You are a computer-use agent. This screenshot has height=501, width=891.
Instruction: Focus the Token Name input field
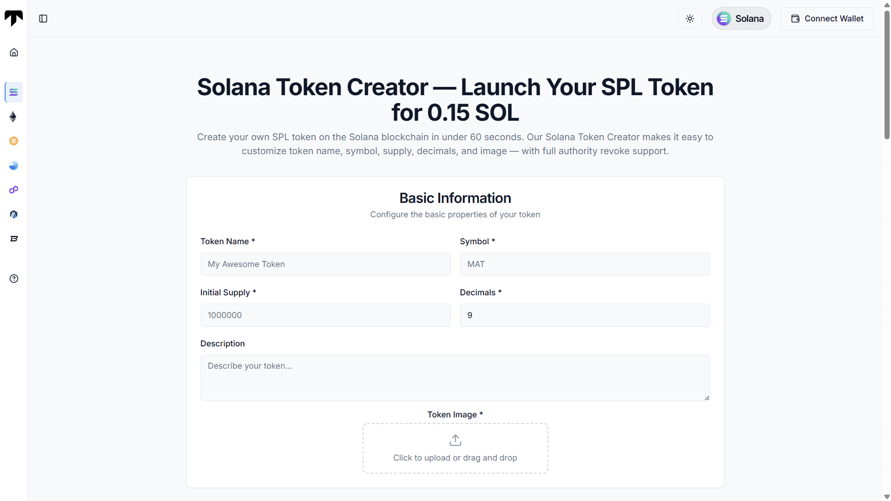[325, 264]
